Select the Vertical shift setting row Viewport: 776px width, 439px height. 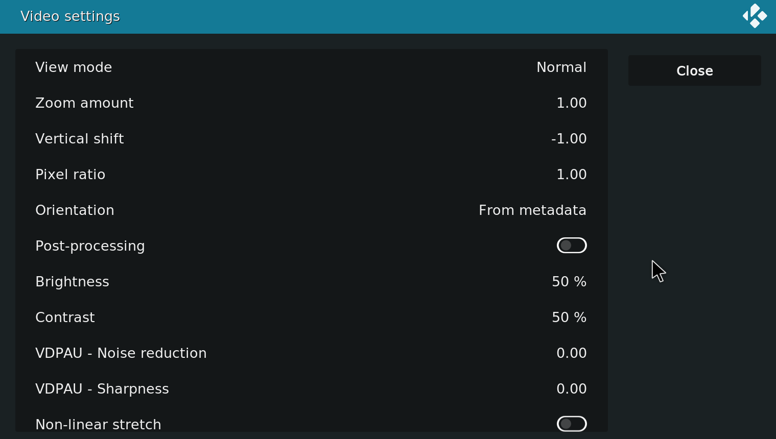(x=312, y=139)
